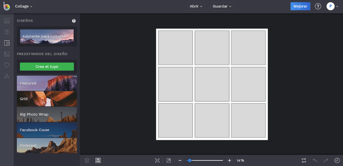Select the edit adjustments sliders icon
This screenshot has height=166, width=343.
(7, 32)
